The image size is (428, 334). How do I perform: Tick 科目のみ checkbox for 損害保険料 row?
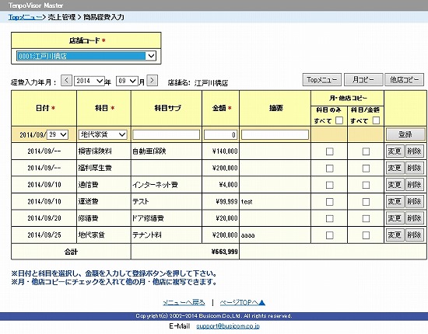click(x=330, y=151)
